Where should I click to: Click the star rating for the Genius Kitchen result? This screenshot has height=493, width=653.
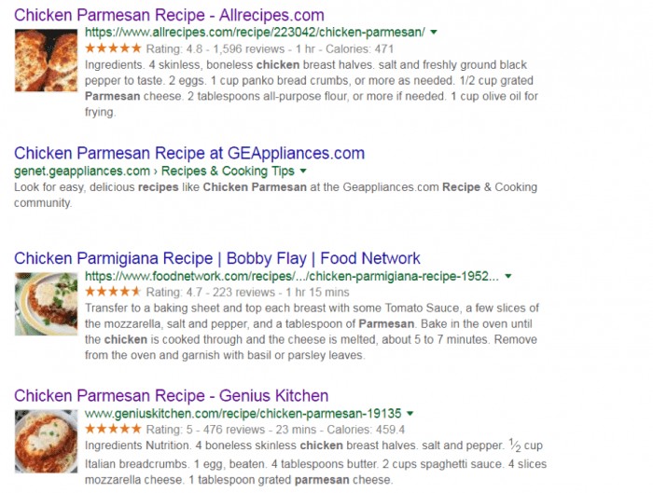pos(113,429)
